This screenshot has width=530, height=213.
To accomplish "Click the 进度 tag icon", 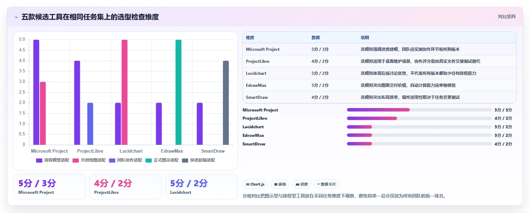I will (x=297, y=184).
